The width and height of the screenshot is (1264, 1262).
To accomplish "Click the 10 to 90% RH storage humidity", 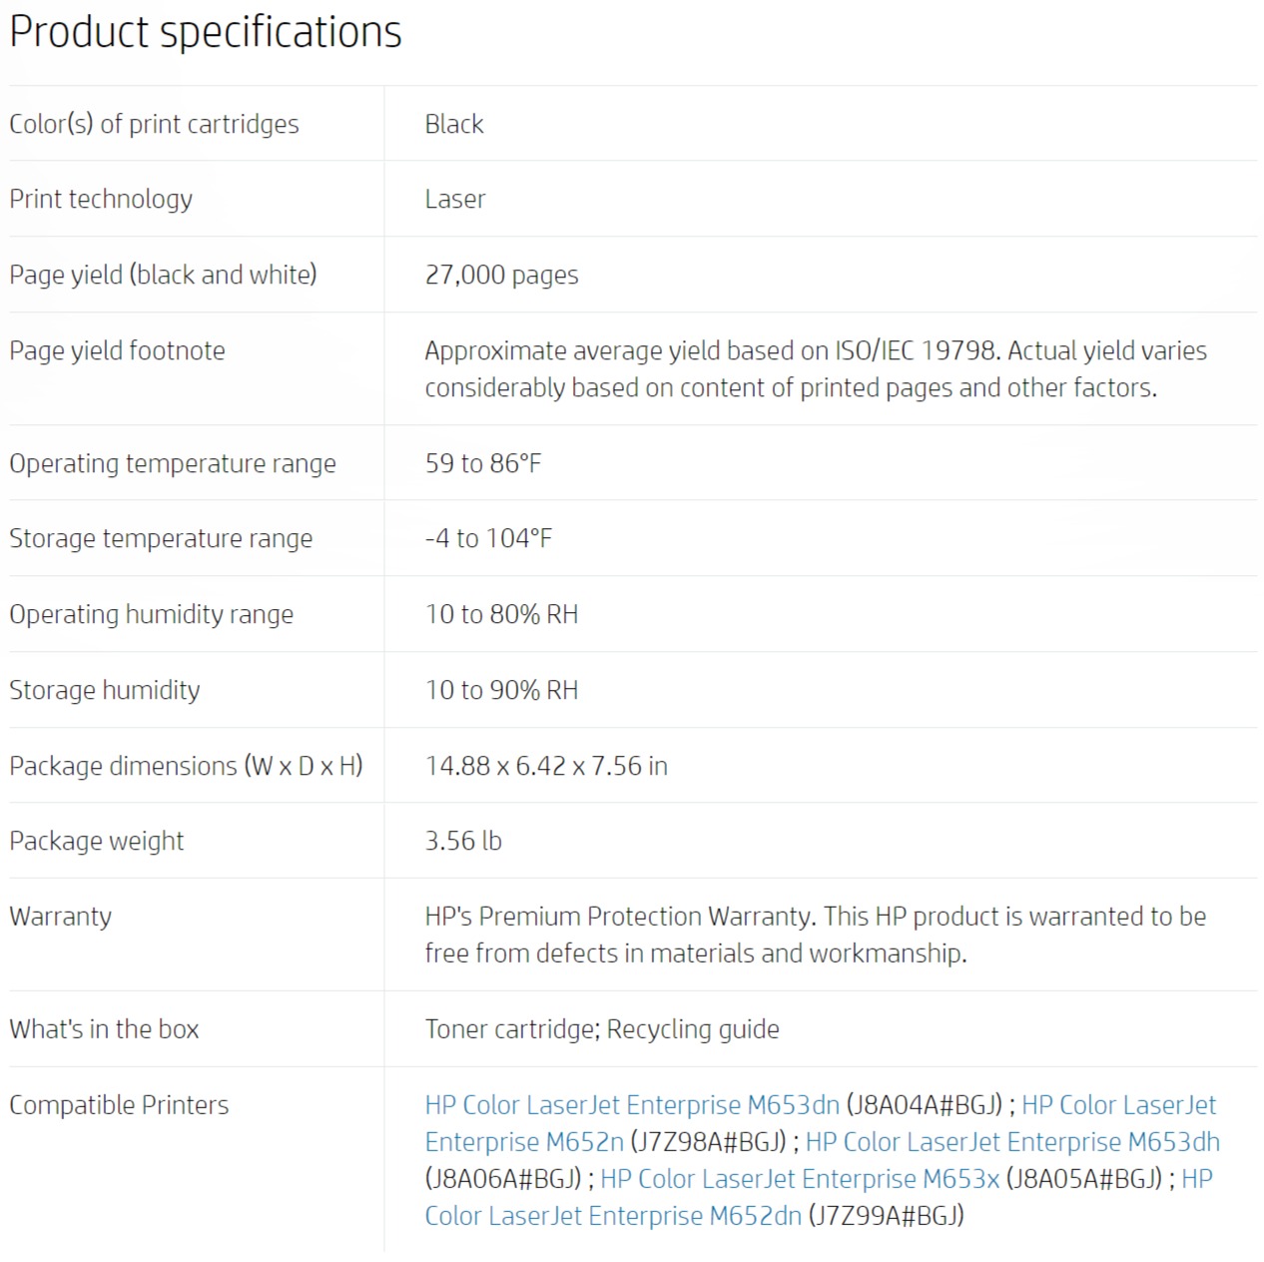I will (x=501, y=690).
